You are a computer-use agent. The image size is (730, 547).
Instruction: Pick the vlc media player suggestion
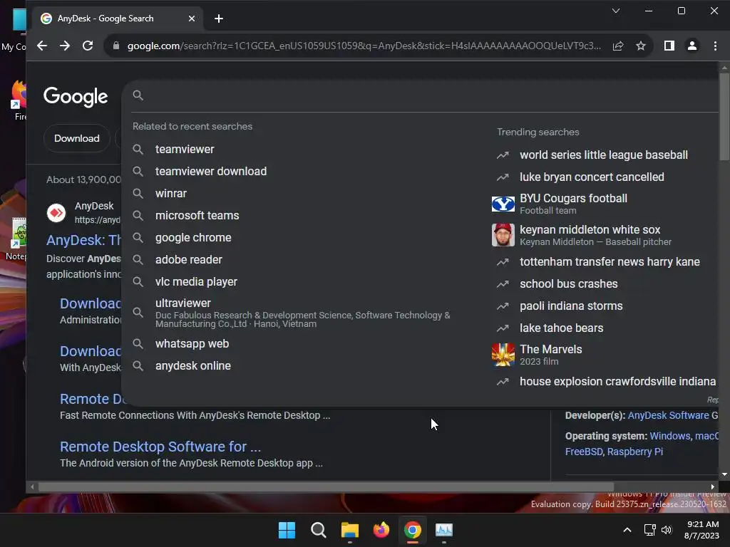[196, 282]
